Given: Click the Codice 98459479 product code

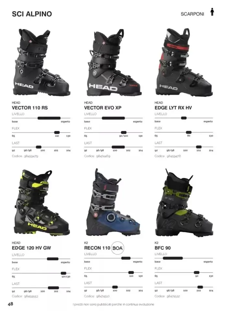Looking at the screenshot, I should pos(25,156).
